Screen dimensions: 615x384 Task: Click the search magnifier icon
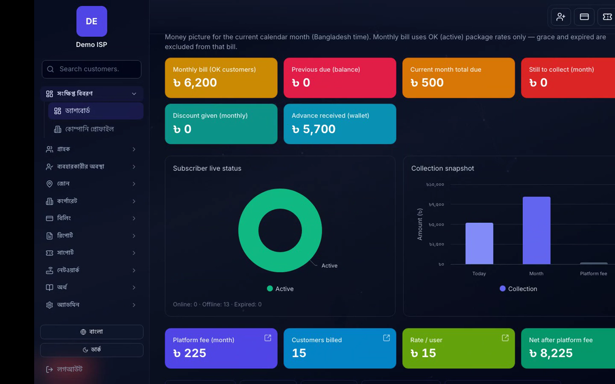[50, 69]
